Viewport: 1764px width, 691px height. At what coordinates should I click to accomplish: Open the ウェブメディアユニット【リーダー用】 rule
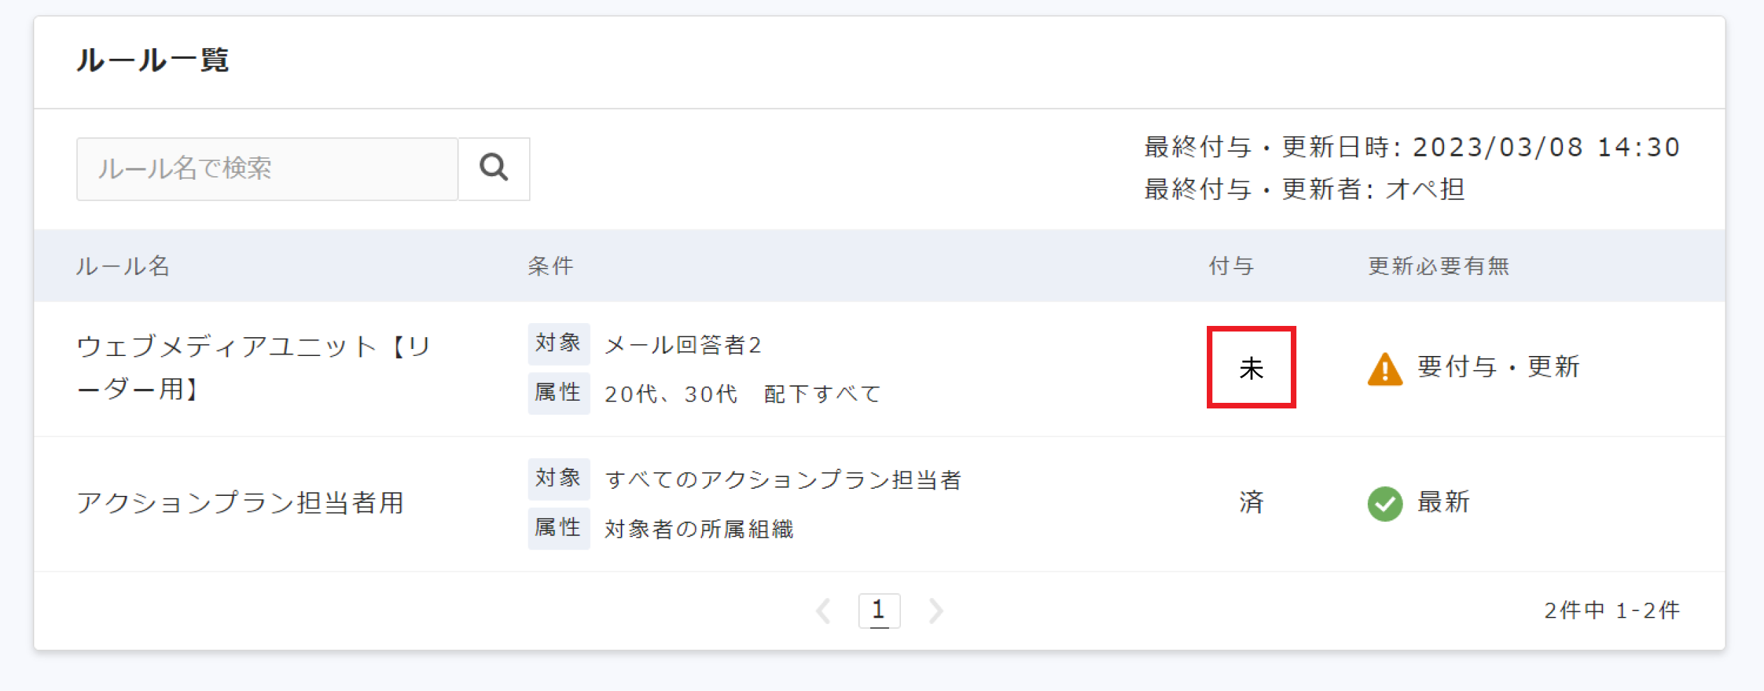pyautogui.click(x=253, y=367)
